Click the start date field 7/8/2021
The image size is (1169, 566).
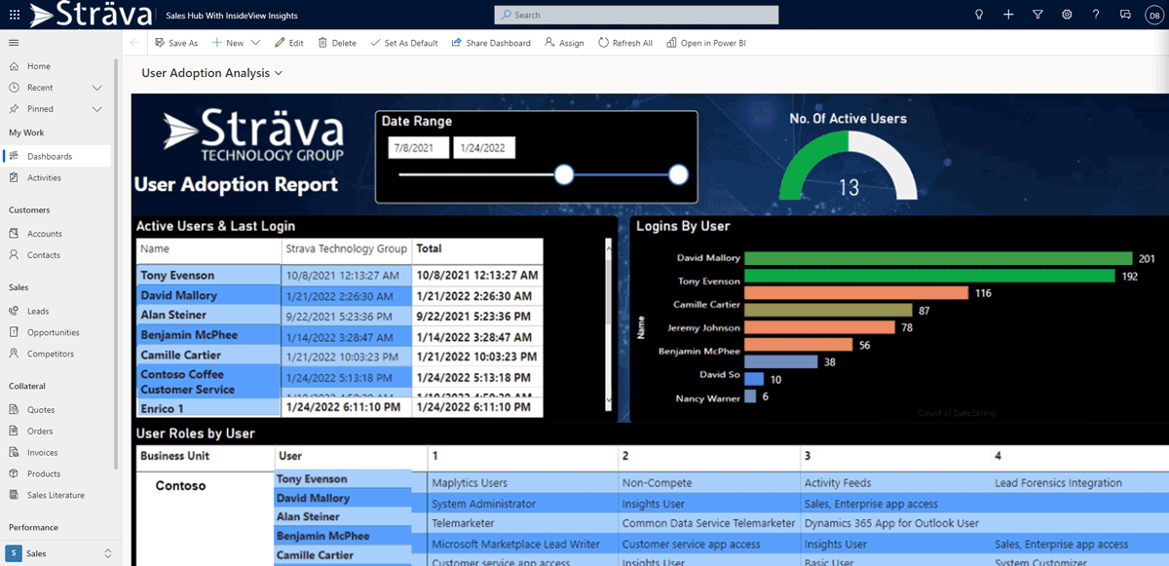[x=418, y=147]
